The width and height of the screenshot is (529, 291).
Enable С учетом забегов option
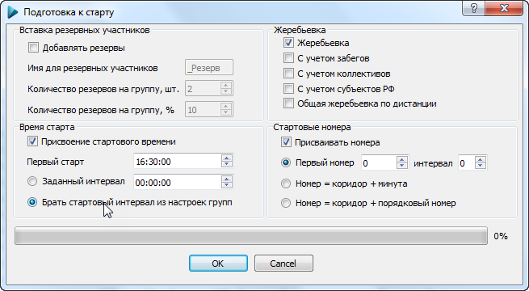coord(288,58)
